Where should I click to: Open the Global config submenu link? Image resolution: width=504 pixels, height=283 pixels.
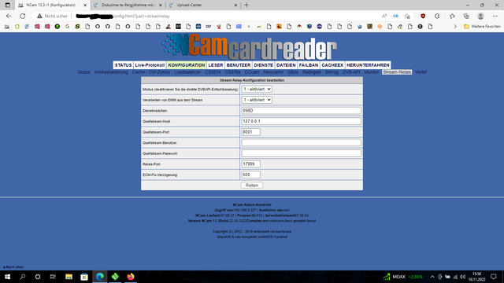(83, 72)
